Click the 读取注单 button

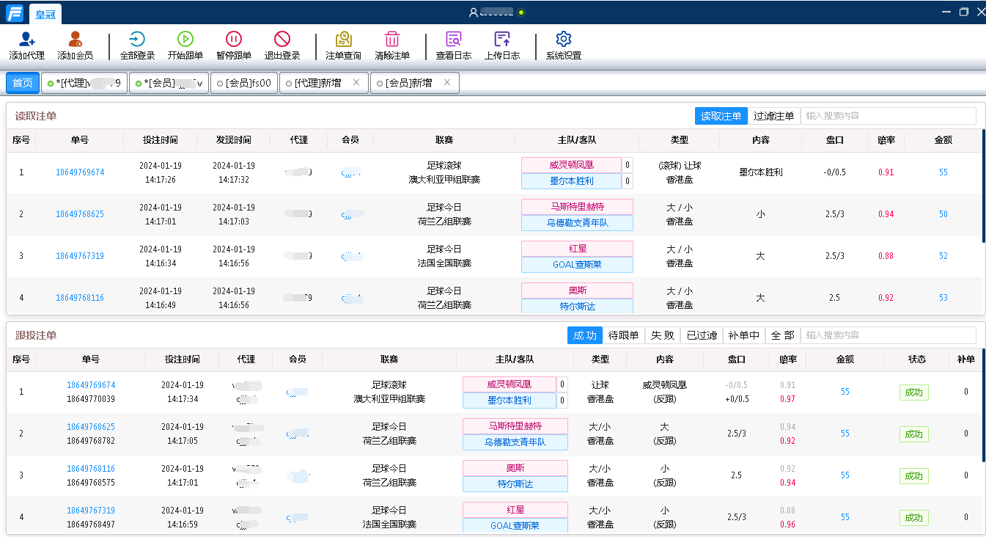click(x=721, y=116)
